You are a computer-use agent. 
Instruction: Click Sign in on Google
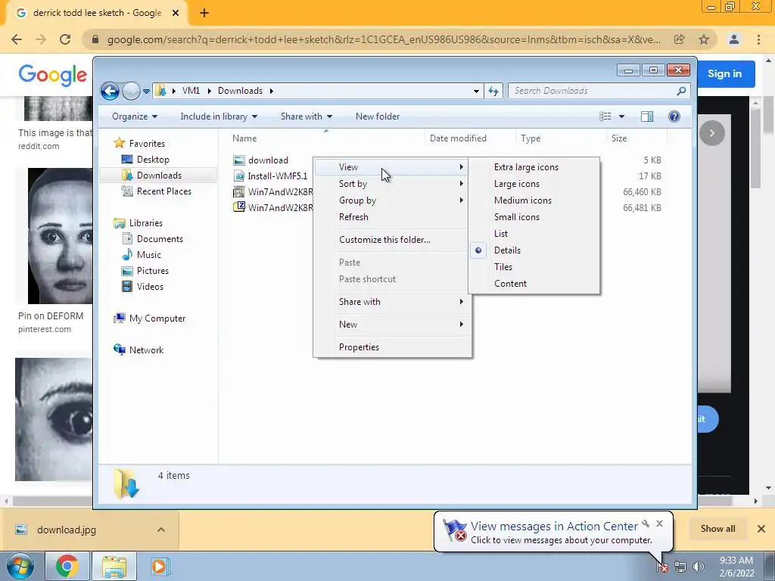pyautogui.click(x=724, y=73)
